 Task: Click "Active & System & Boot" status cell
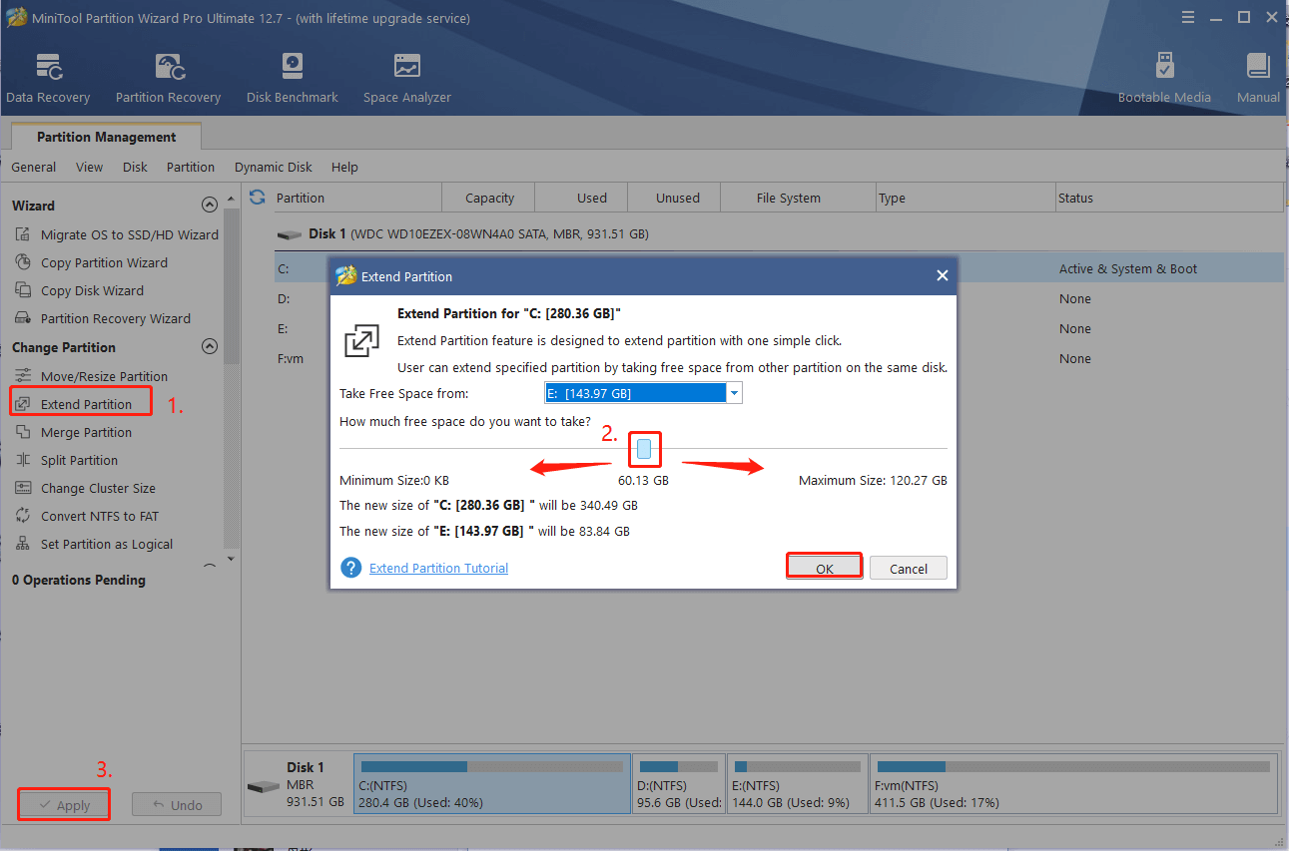point(1127,268)
